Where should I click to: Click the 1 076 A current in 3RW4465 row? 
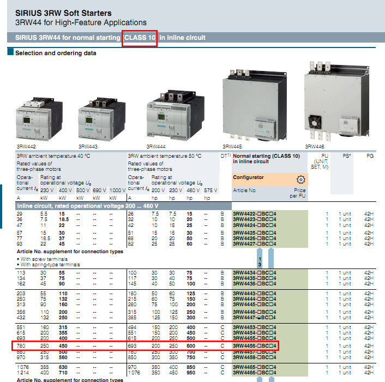[23, 367]
